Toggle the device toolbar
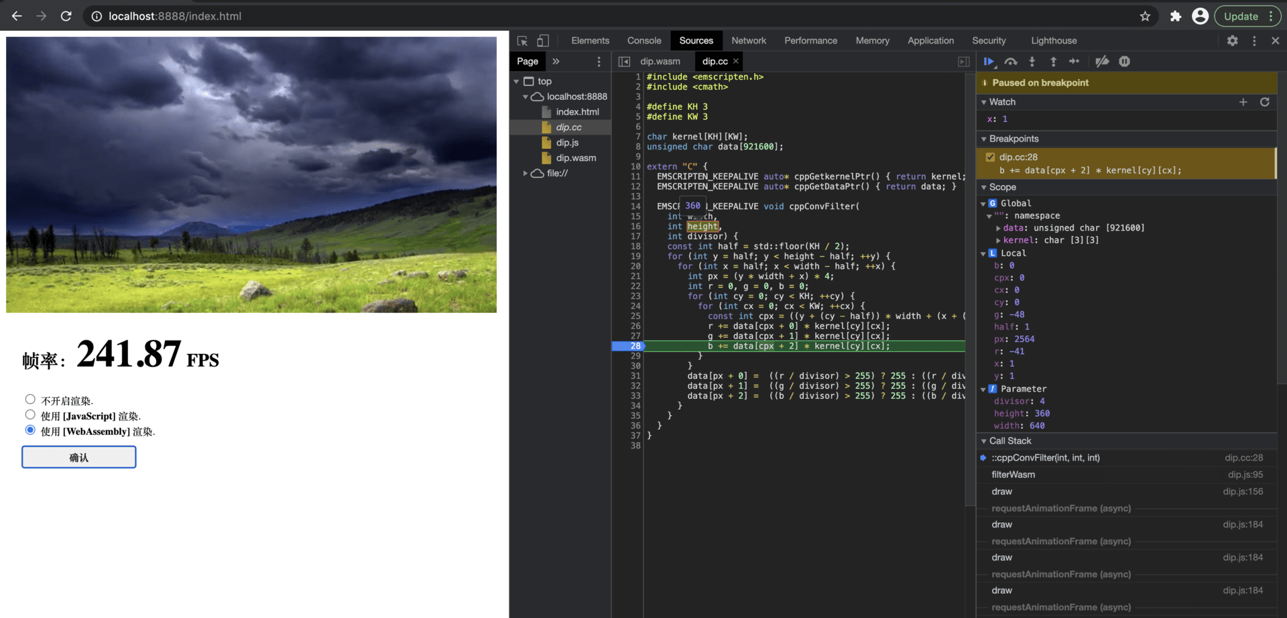 543,41
